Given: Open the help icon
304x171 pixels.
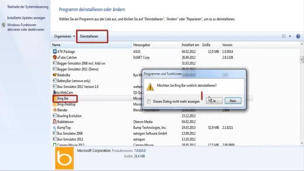Looking at the screenshot, I should click(298, 36).
